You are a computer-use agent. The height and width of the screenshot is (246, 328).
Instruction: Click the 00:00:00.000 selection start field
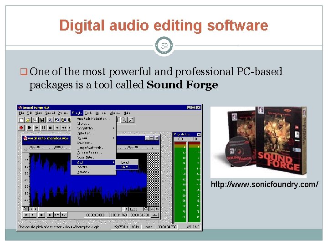point(95,215)
